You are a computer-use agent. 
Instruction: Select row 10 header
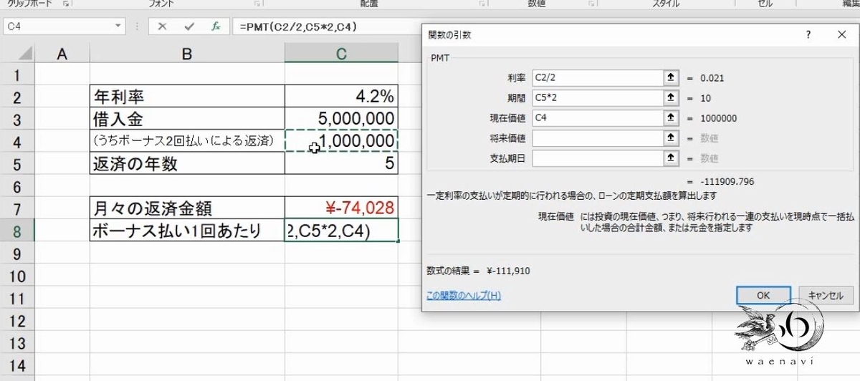18,276
